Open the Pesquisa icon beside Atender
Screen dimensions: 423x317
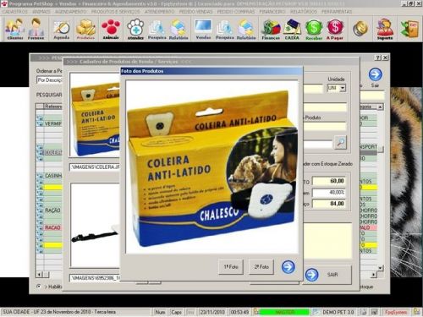(x=157, y=29)
